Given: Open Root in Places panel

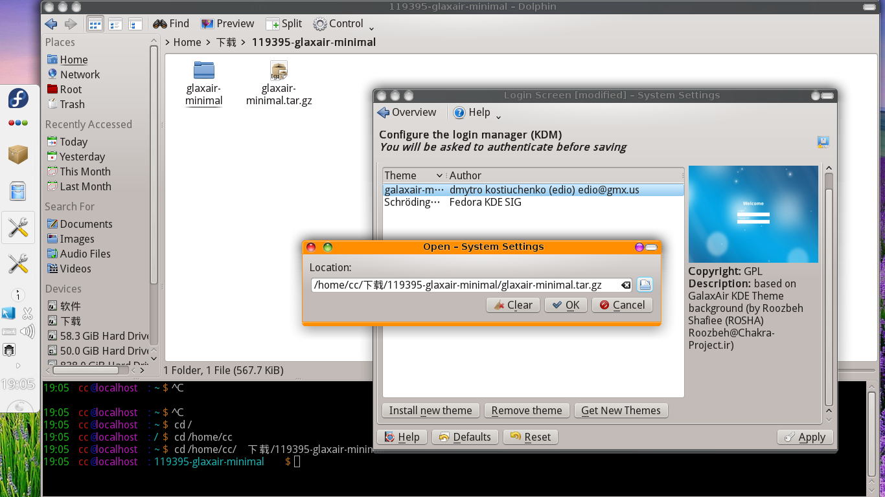Looking at the screenshot, I should (x=64, y=89).
